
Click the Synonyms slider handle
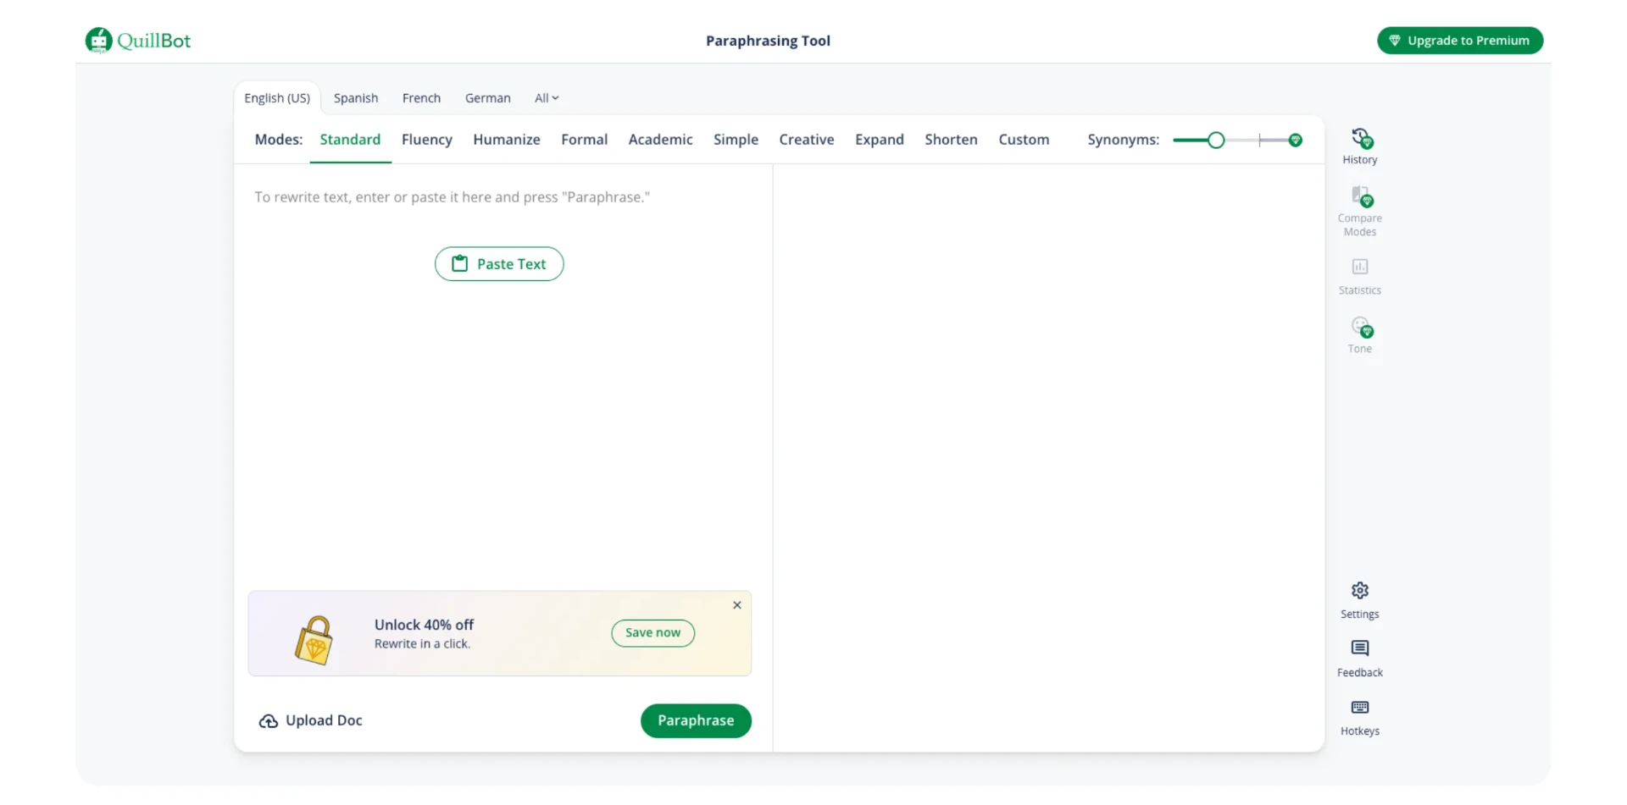pos(1216,141)
